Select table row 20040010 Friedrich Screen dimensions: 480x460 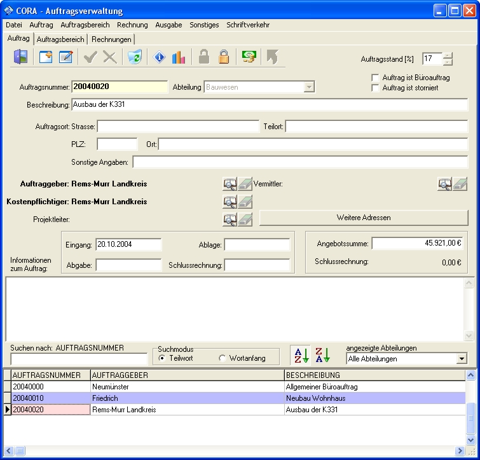point(235,398)
